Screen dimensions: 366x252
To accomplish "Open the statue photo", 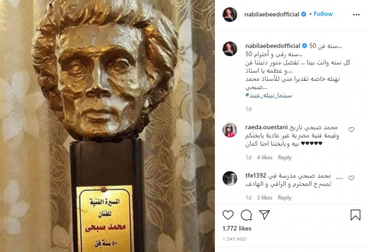I will (x=107, y=126).
